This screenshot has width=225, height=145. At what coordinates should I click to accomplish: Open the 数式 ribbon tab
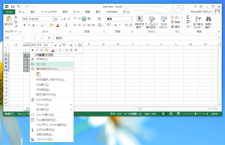click(65, 12)
